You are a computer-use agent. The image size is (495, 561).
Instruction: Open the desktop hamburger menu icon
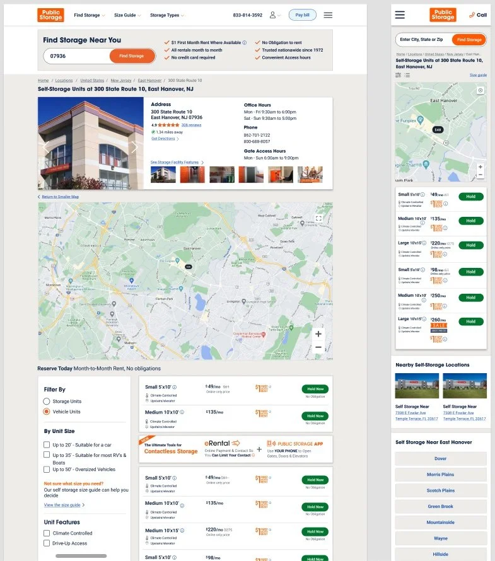328,15
